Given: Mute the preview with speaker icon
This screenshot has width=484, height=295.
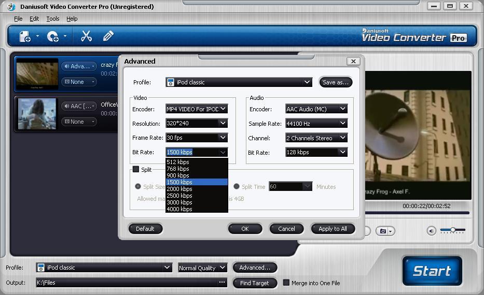Looking at the screenshot, I should 432,231.
